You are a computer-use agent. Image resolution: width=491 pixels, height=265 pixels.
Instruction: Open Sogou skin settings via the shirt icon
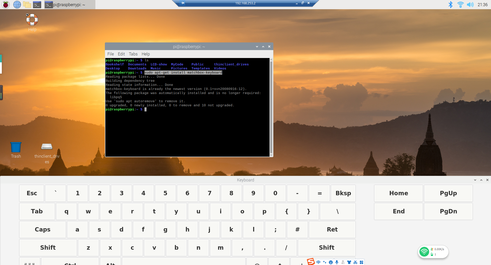point(349,262)
